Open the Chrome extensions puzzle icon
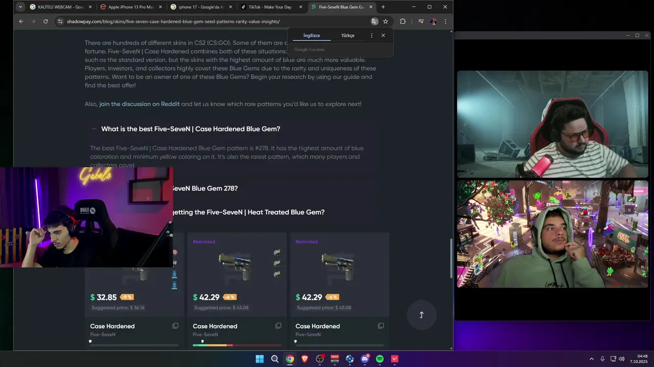 click(403, 21)
